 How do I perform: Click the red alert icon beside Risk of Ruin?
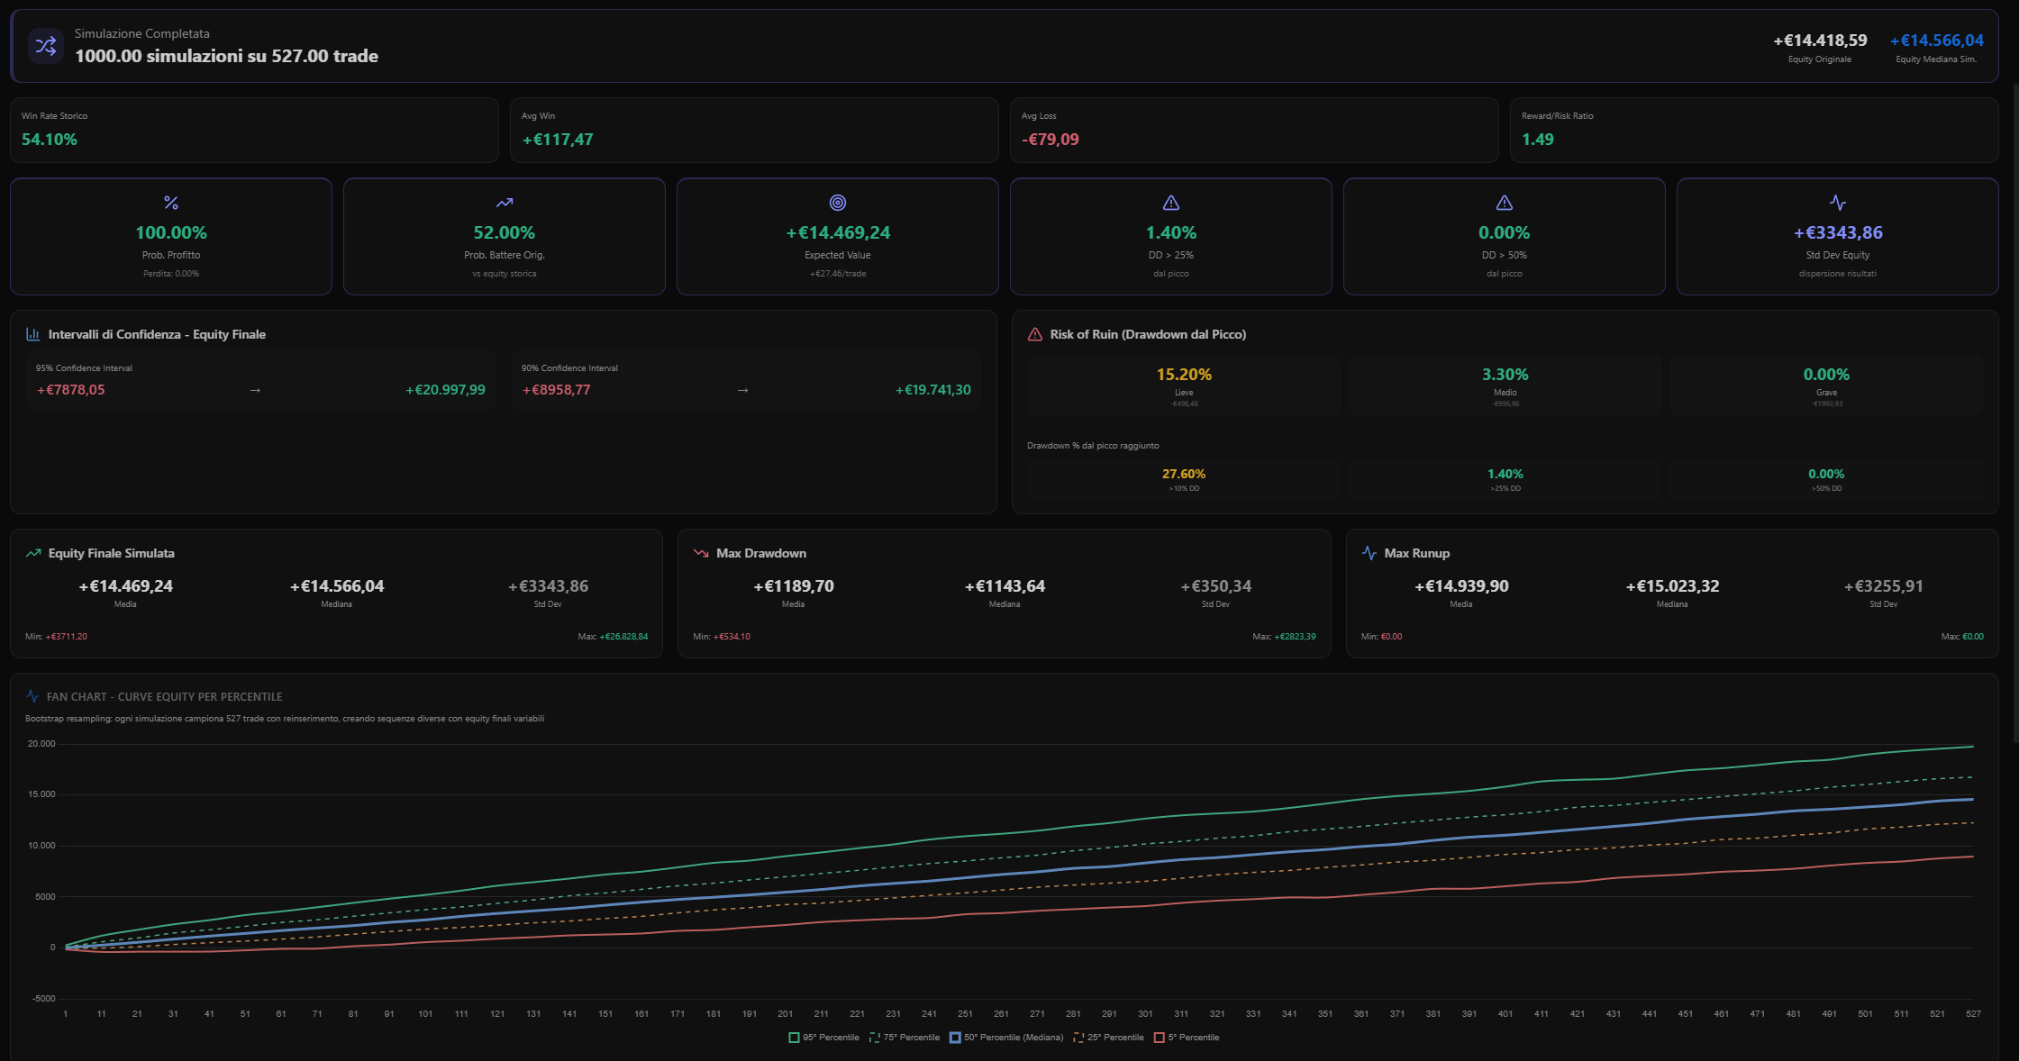[1035, 334]
